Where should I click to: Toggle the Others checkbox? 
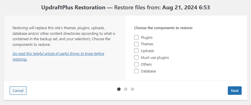point(136,64)
